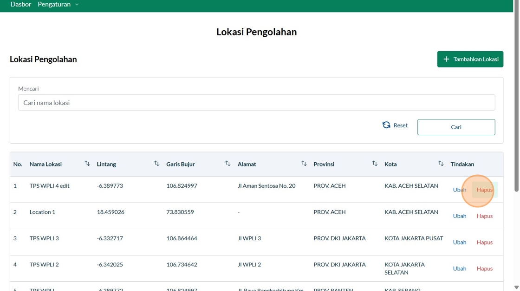Sort by Garis Bujur using arrows icon
Viewport: 520px width, 291px height.
[227, 164]
